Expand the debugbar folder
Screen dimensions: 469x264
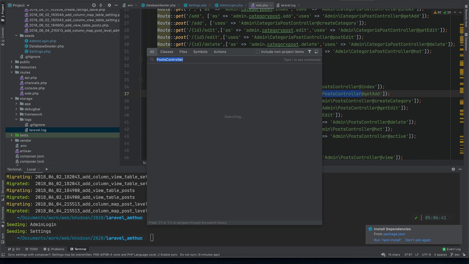tap(16, 109)
